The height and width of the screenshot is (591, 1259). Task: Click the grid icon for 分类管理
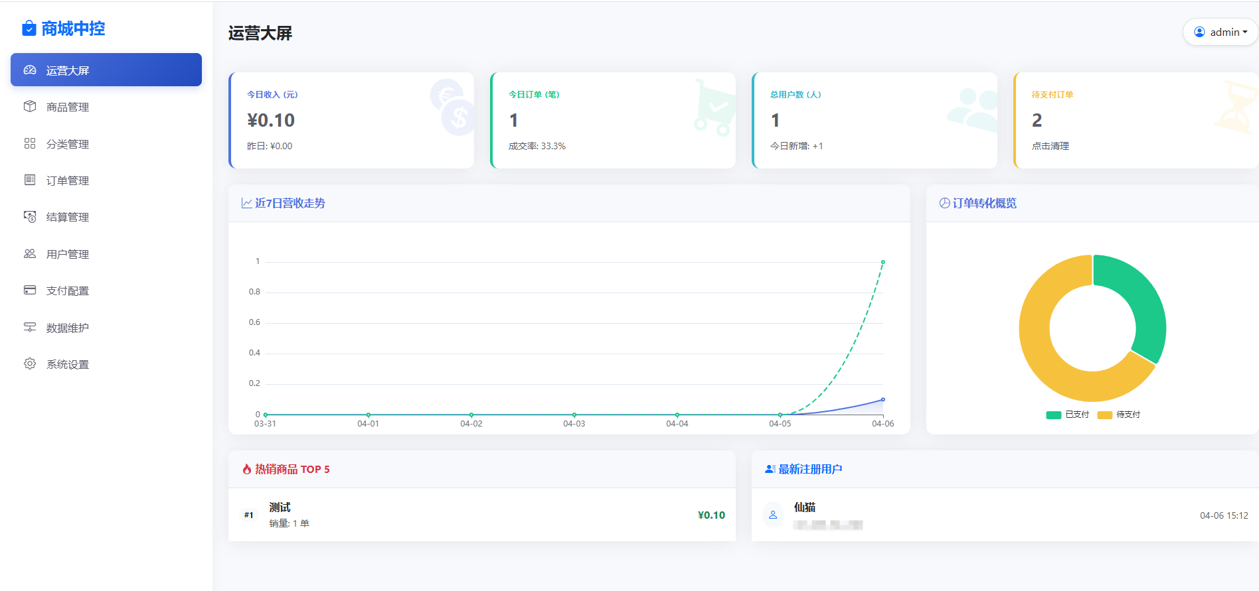click(x=30, y=144)
